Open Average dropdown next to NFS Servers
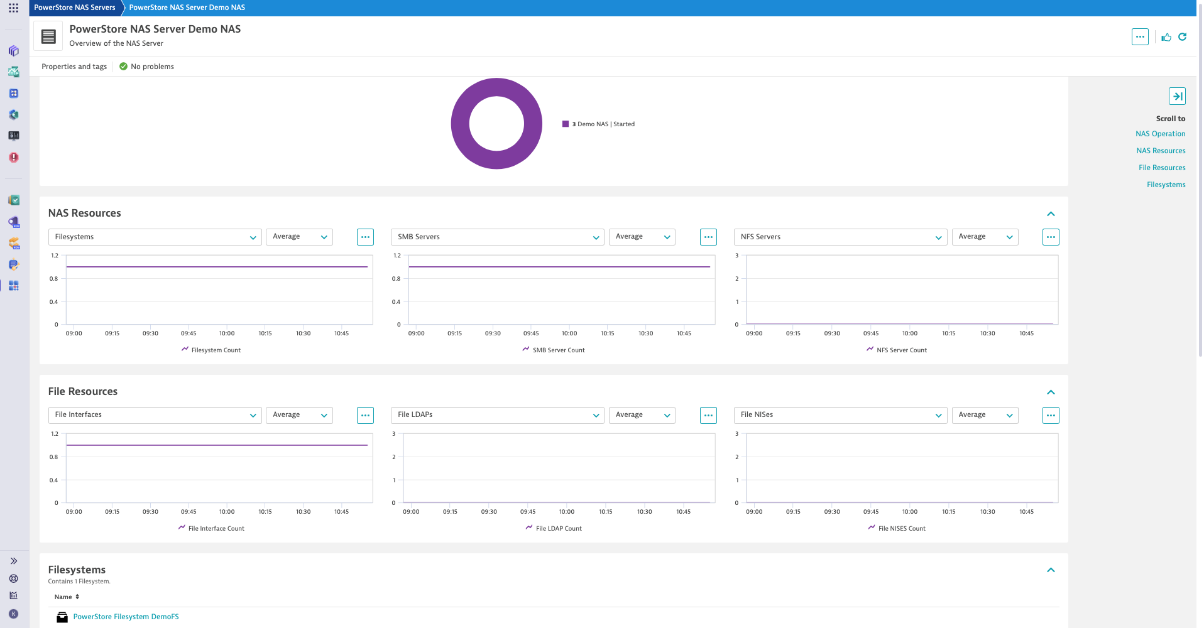 click(x=985, y=237)
